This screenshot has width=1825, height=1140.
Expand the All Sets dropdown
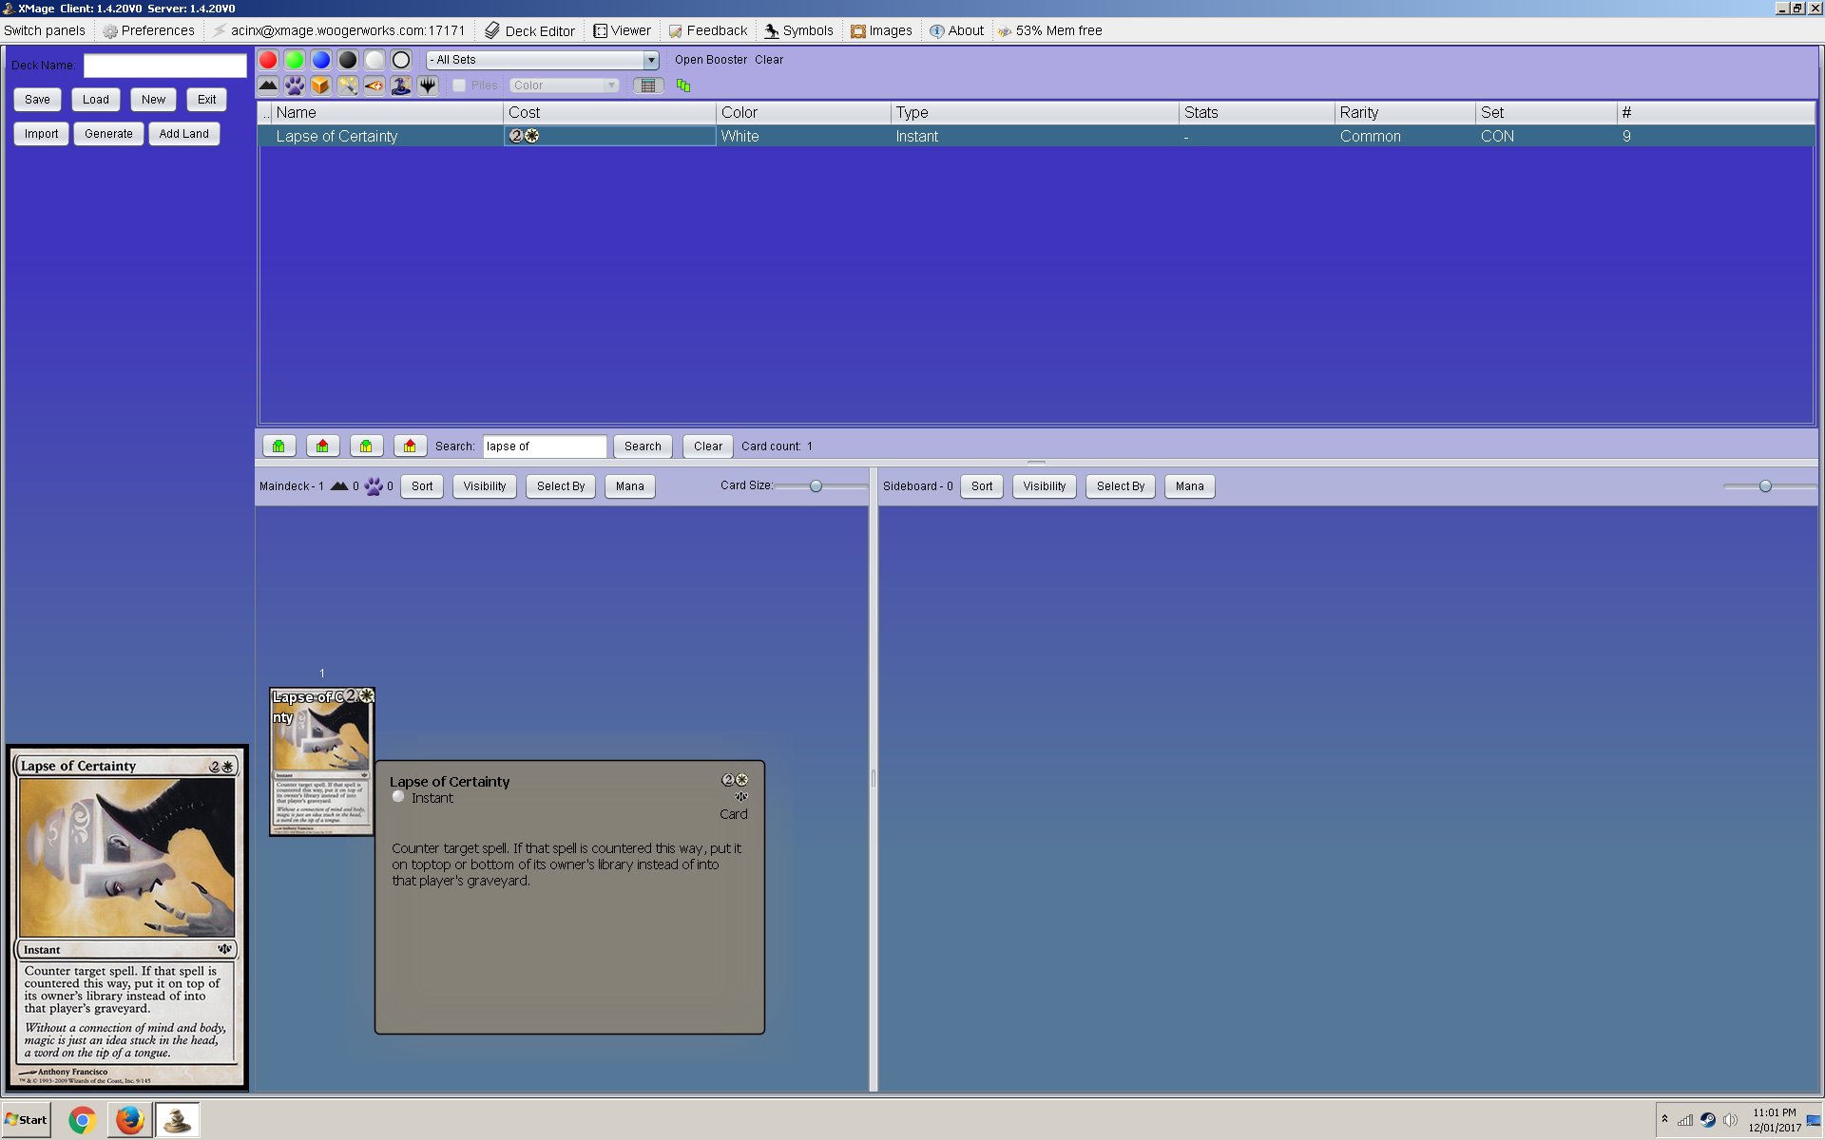651,60
